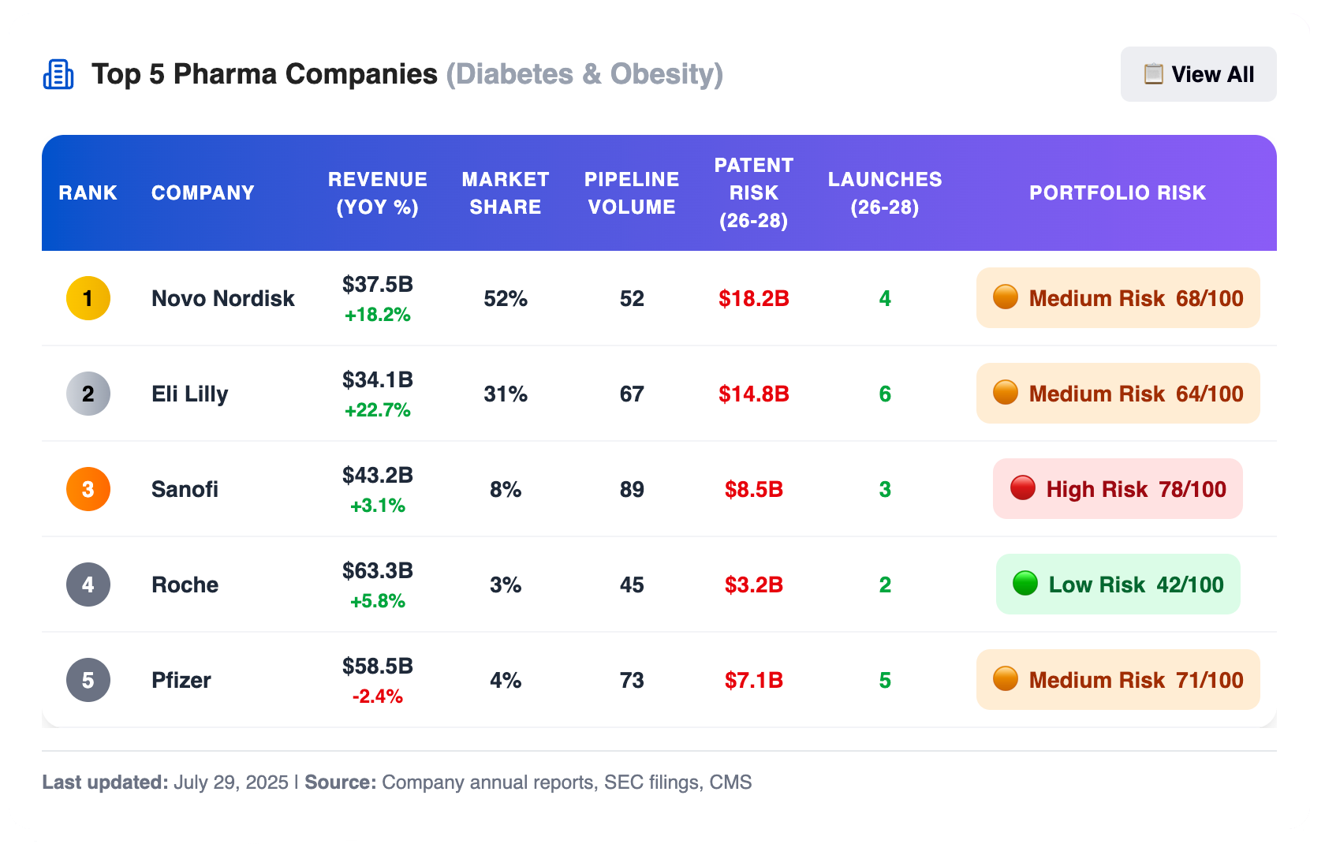Click Eli Lilly's Medium Risk 64/100 badge
Screen dimensions: 1325x844
[x=1118, y=394]
